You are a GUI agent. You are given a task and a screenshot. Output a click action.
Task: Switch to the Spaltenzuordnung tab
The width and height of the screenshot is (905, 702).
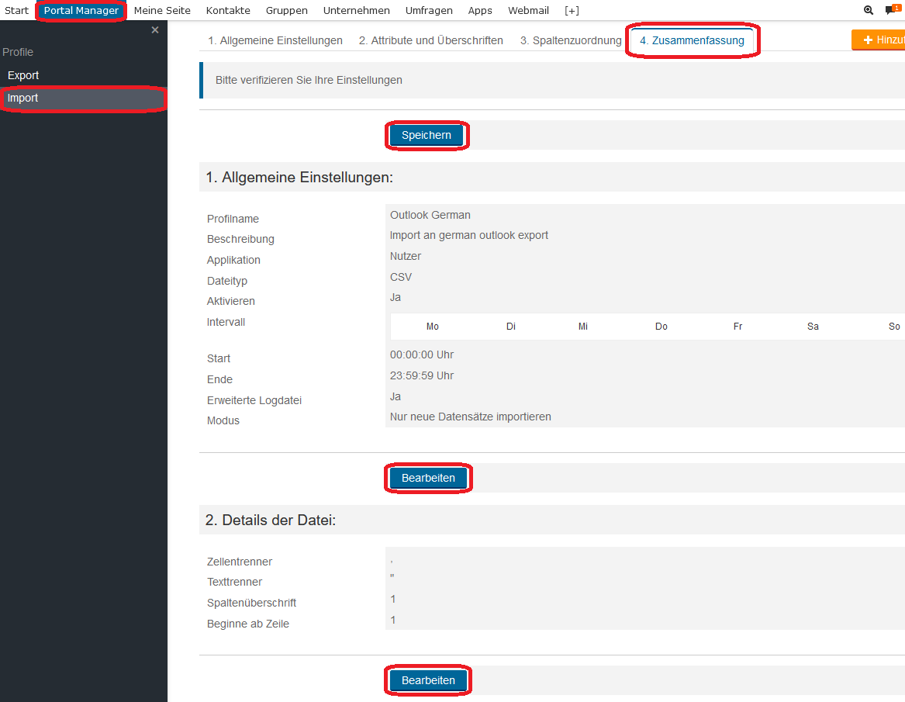coord(571,40)
